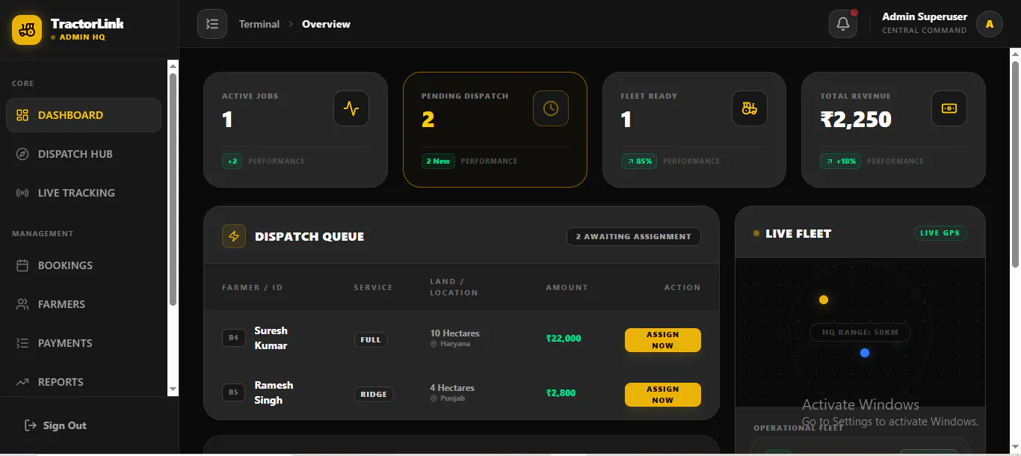The height and width of the screenshot is (456, 1021).
Task: Click the Reports trending arrow icon
Action: click(22, 382)
